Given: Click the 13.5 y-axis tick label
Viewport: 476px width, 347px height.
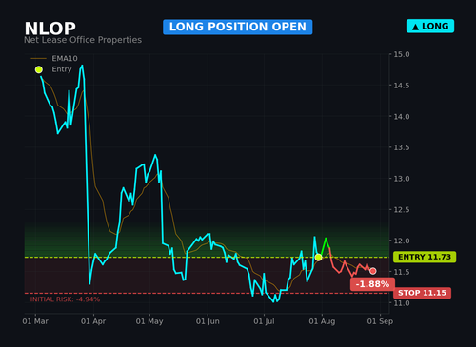Looking at the screenshot, I should pyautogui.click(x=402, y=147).
